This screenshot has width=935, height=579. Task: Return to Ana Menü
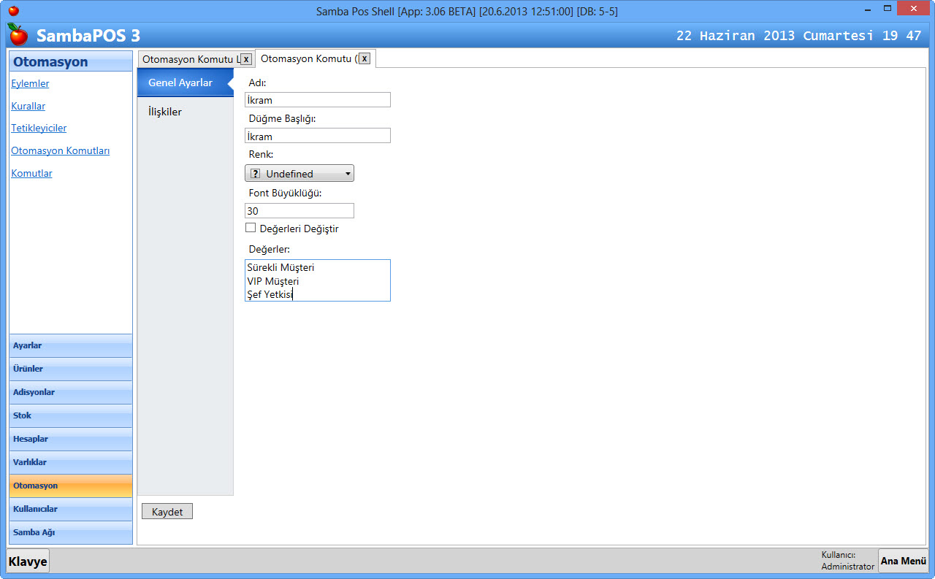(903, 561)
